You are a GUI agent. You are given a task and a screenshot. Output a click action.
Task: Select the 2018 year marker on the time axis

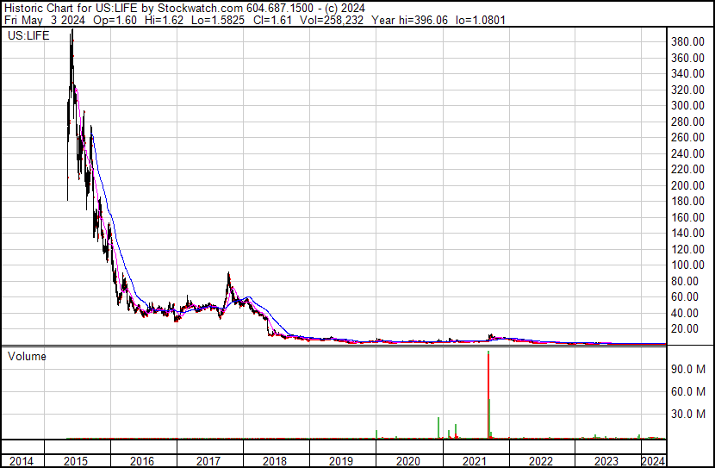[275, 461]
